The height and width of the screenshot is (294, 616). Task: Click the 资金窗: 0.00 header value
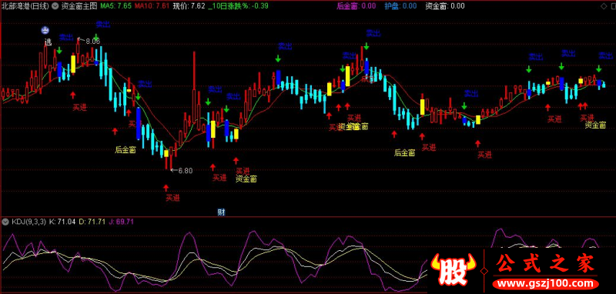[x=445, y=6]
